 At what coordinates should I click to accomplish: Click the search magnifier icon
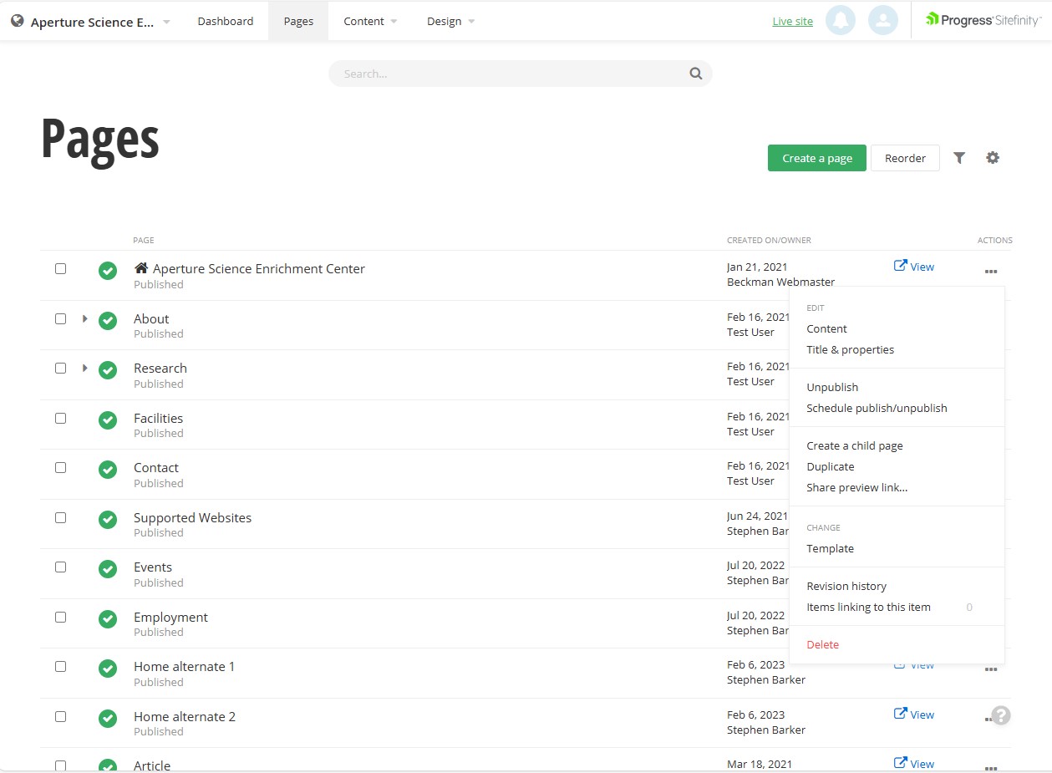point(696,74)
